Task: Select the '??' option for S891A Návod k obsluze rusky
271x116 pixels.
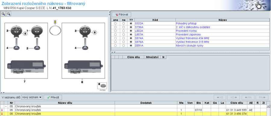Action: tap(131, 46)
